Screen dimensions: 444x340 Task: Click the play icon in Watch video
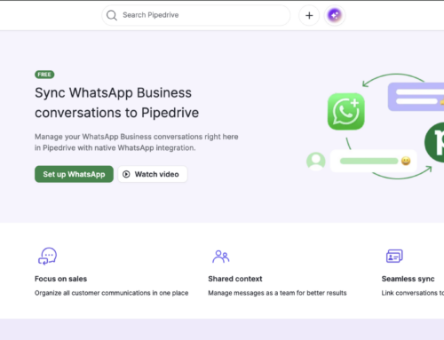tap(126, 174)
